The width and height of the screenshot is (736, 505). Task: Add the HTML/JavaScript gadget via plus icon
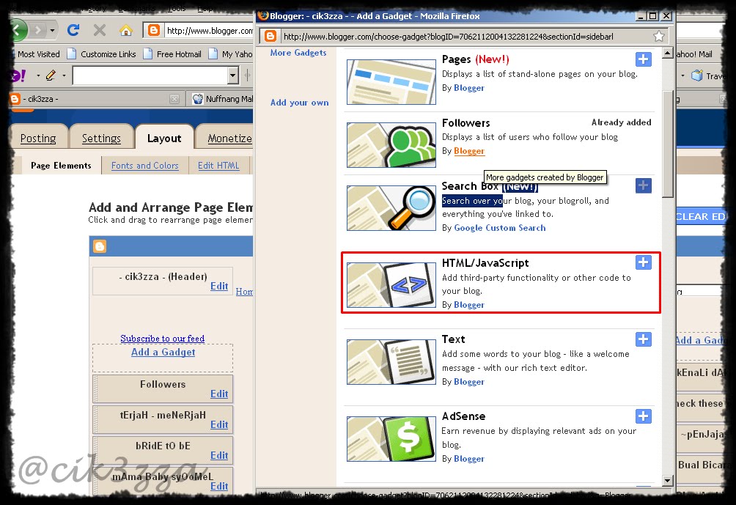pyautogui.click(x=643, y=262)
